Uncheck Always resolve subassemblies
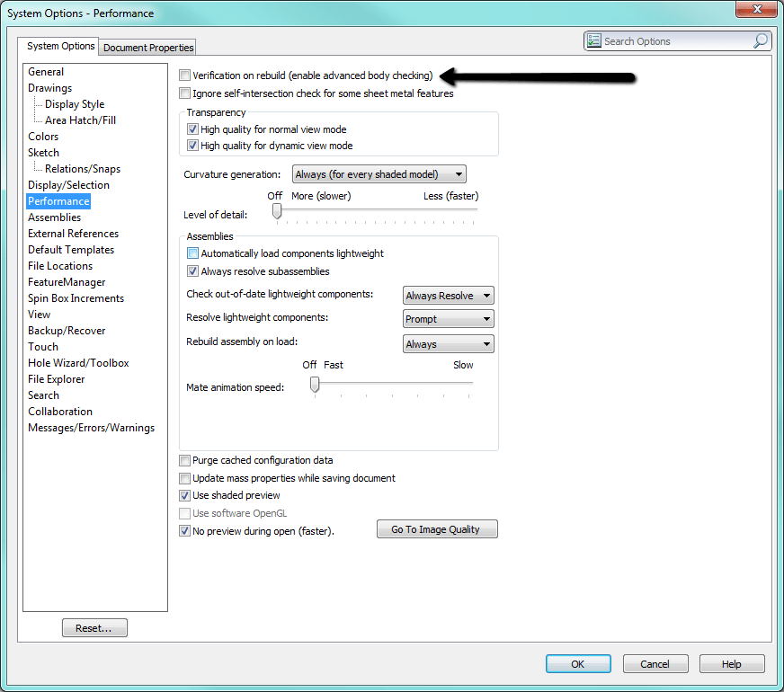Image resolution: width=784 pixels, height=692 pixels. [x=192, y=271]
